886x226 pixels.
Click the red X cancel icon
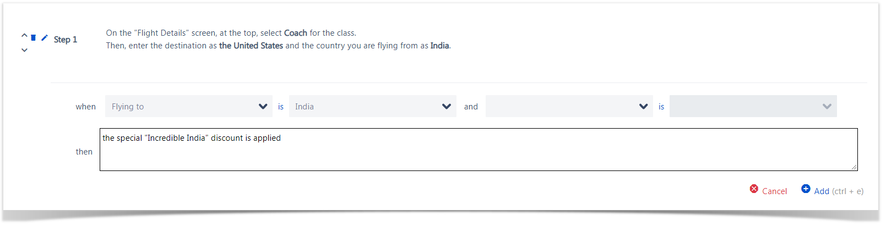tap(754, 189)
